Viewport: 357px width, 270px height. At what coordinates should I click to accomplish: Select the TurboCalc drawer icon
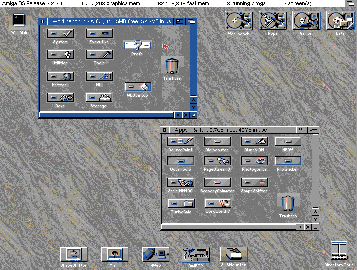(181, 203)
